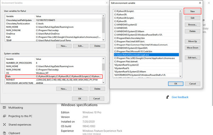The height and width of the screenshot is (135, 213).
Task: Select NVM_HOME row in User variables
Action: [x=54, y=27]
